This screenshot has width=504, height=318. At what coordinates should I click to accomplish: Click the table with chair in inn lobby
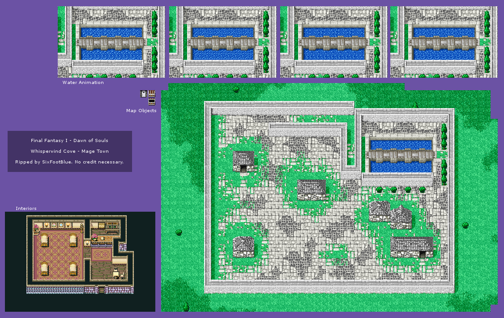click(119, 273)
